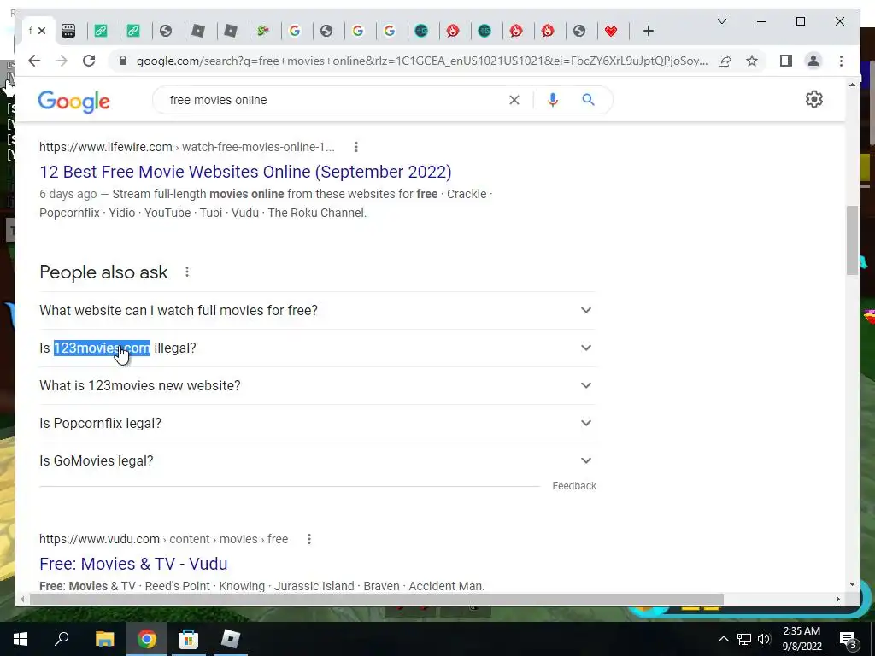Switch to the green dragon tab
Screen dimensions: 875x656
pyautogui.click(x=263, y=31)
